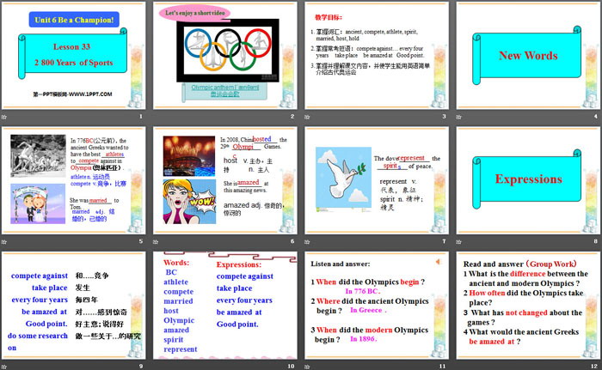
Task: Click the slide number 1 label
Action: [140, 116]
